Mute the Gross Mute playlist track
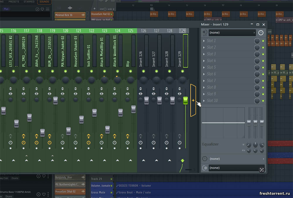The height and width of the screenshot is (198, 293). pyautogui.click(x=111, y=192)
